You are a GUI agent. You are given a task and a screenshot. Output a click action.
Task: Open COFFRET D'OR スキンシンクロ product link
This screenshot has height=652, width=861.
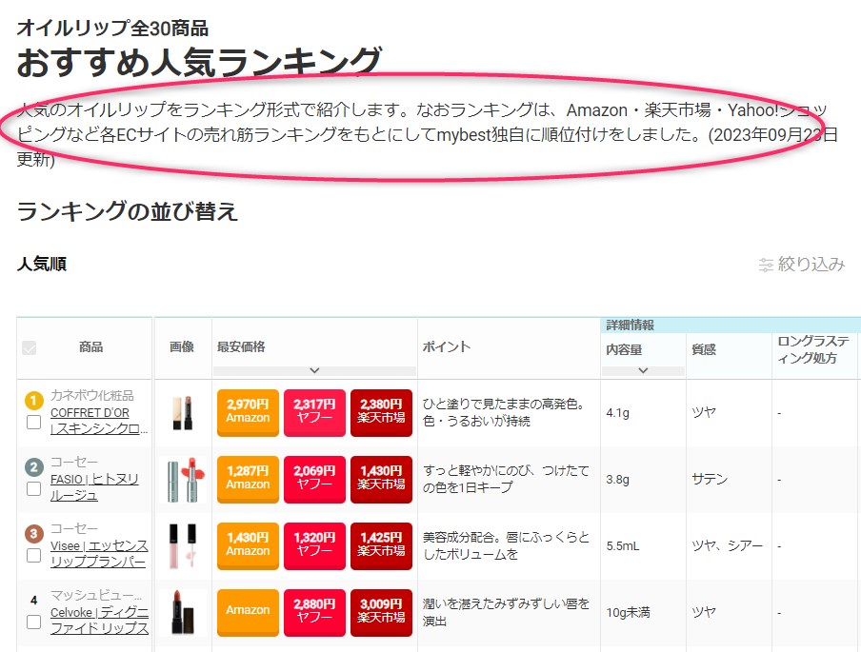99,421
